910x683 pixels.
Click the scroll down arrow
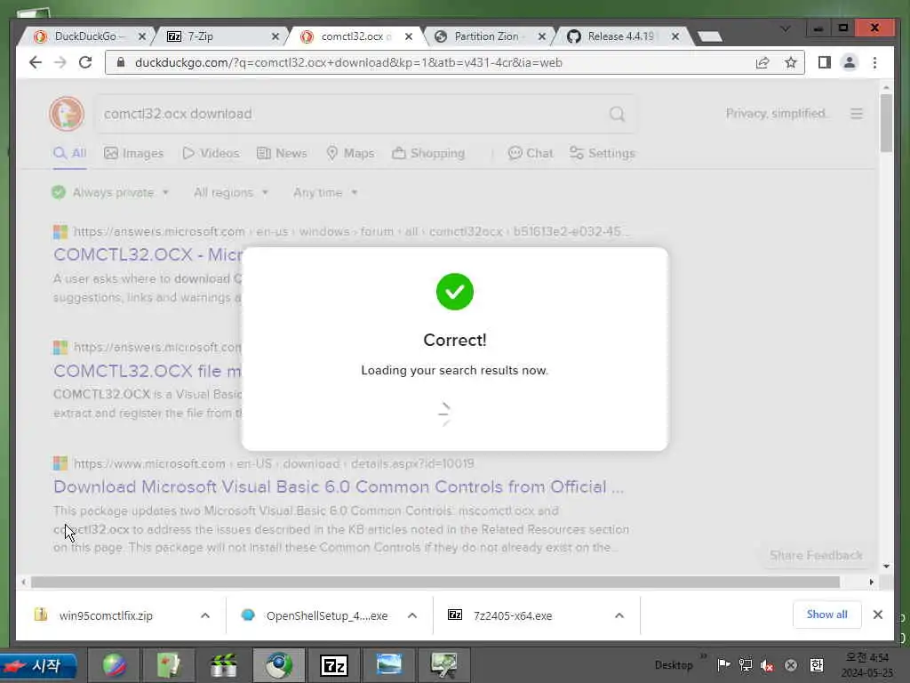coord(886,566)
